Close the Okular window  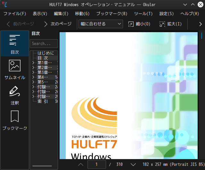click(x=201, y=5)
